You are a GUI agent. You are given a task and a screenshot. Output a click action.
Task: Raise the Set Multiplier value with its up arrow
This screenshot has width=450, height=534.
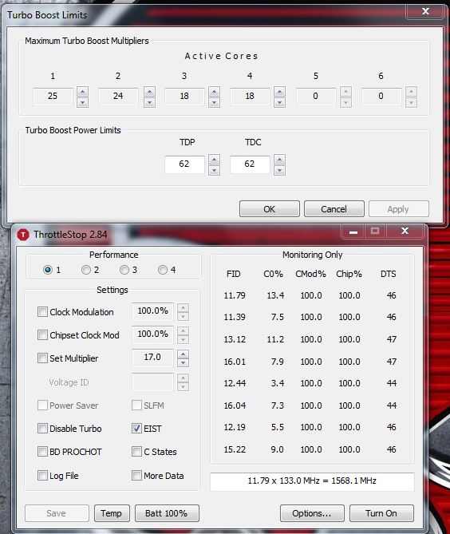click(x=184, y=354)
